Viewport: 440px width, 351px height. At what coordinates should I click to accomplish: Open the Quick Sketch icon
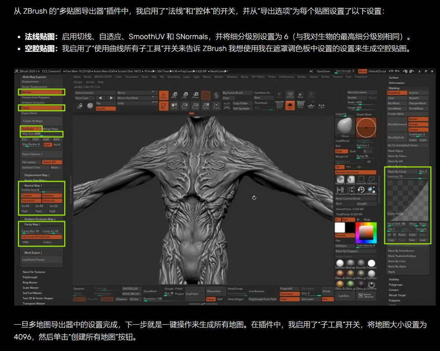pos(366,296)
